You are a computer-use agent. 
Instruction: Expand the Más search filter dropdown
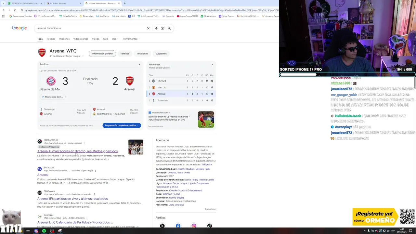tap(115, 39)
